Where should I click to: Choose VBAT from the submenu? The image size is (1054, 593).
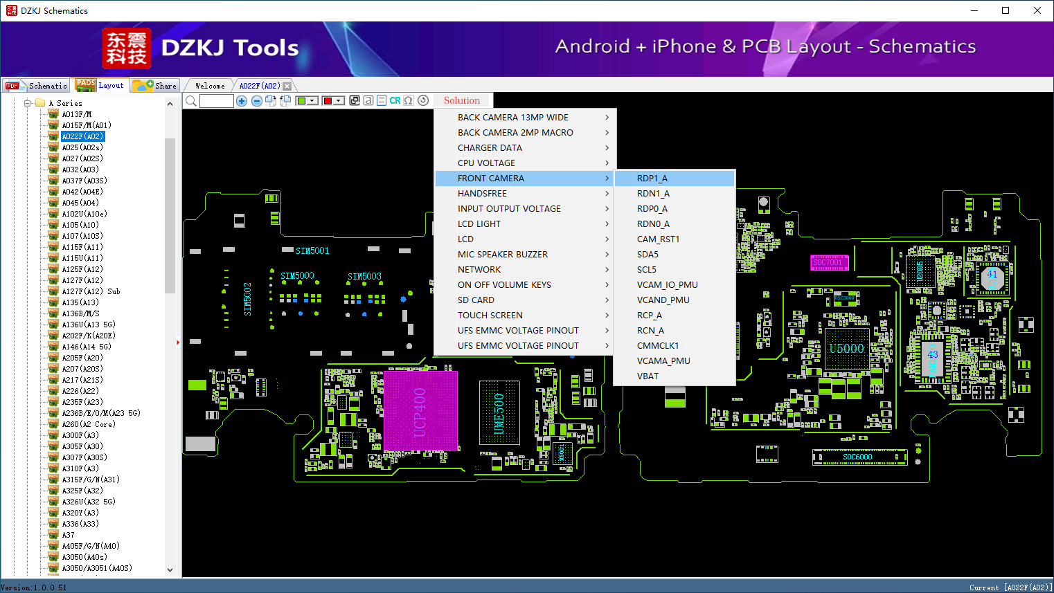click(x=675, y=376)
